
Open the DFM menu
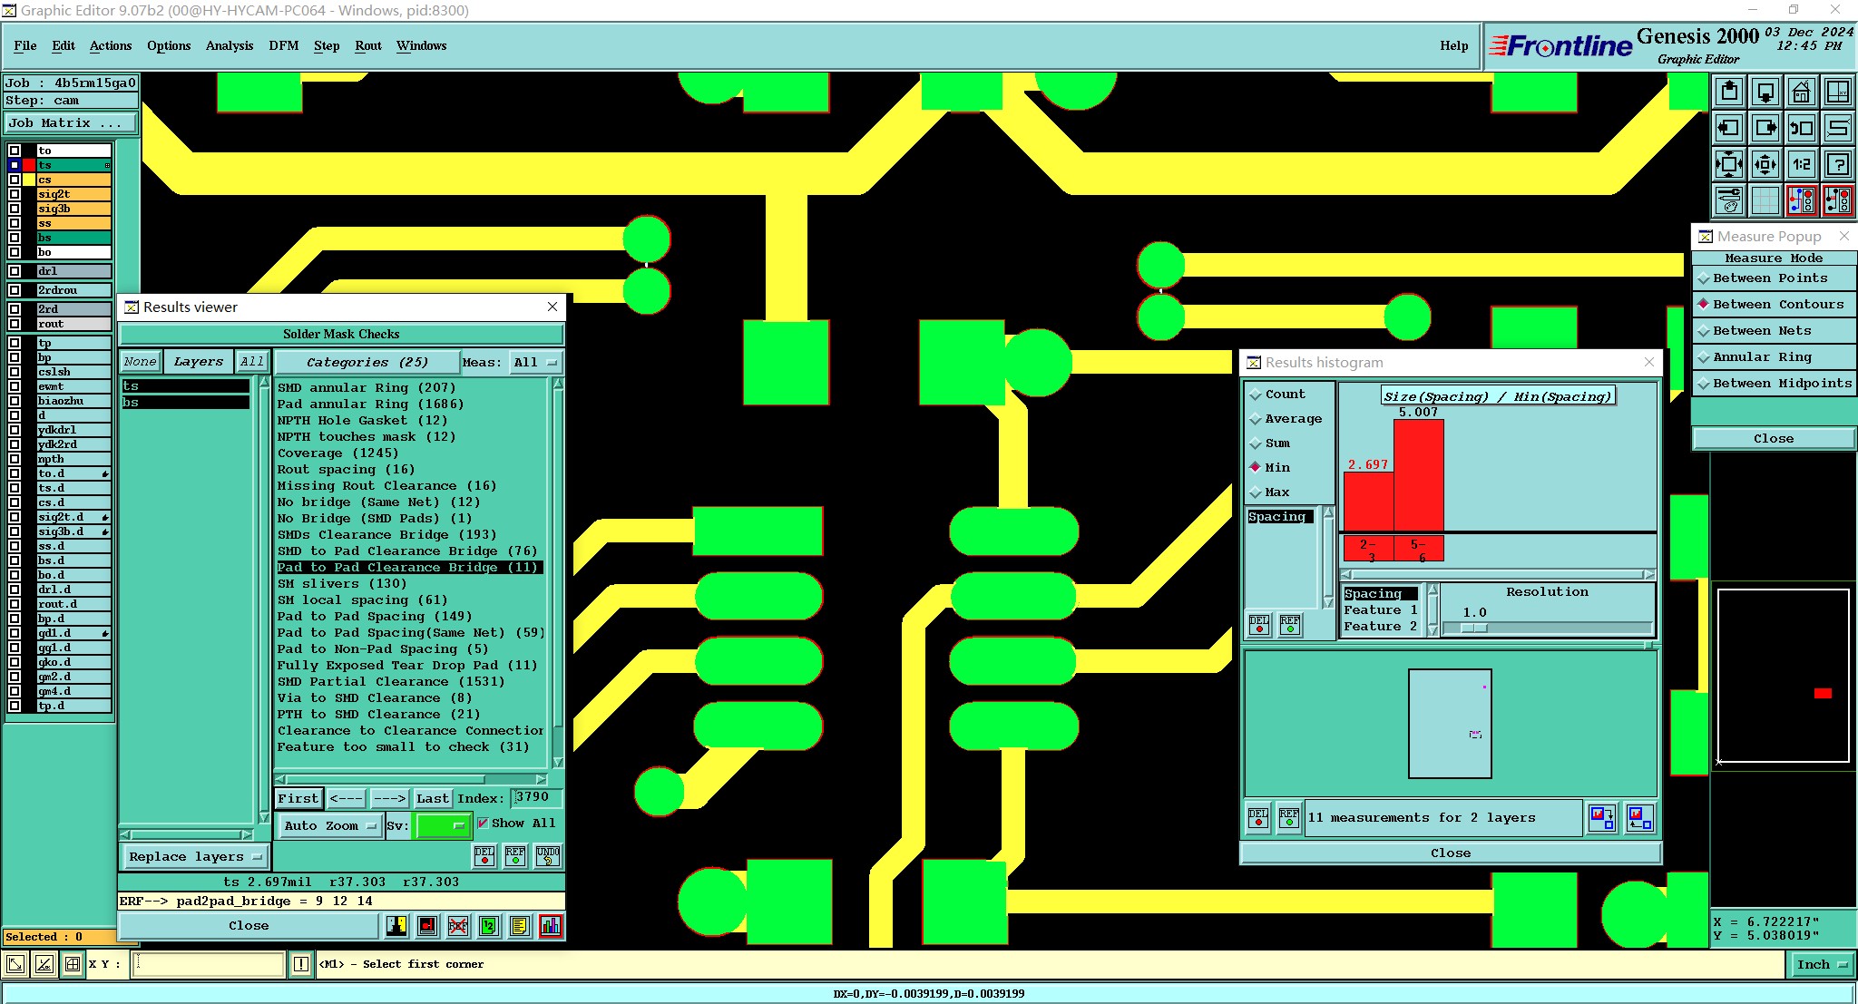click(x=283, y=45)
